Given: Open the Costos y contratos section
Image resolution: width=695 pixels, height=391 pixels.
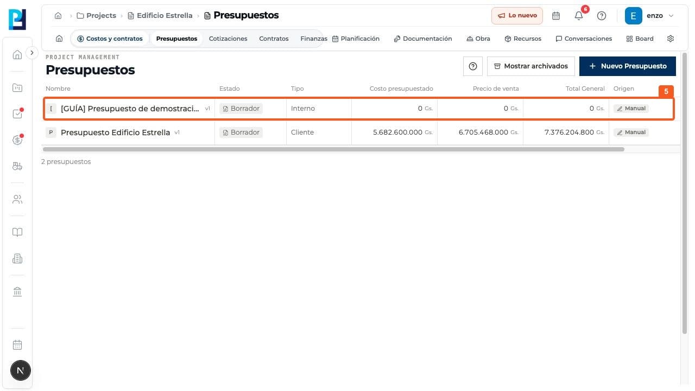Looking at the screenshot, I should pos(110,39).
